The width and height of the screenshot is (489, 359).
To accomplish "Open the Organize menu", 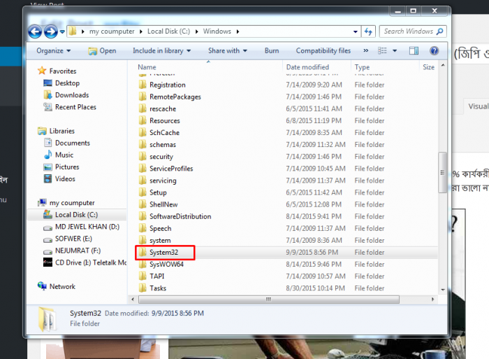I will [53, 50].
